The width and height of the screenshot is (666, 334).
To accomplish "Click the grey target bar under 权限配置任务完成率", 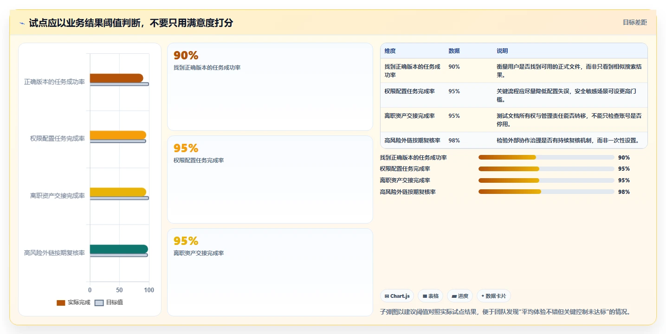I will [118, 141].
